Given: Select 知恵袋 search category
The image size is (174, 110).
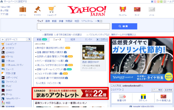Looking at the screenshot, I should (x=69, y=21).
